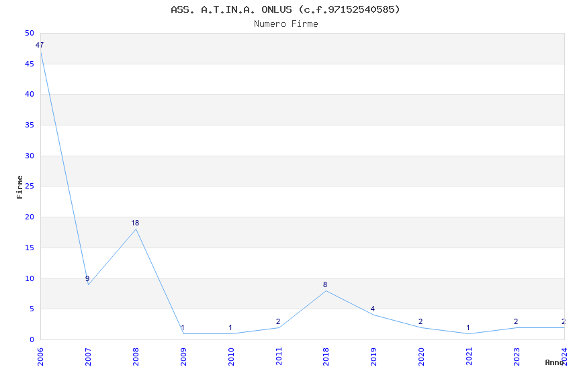Click x-axis year 2021

(x=469, y=356)
